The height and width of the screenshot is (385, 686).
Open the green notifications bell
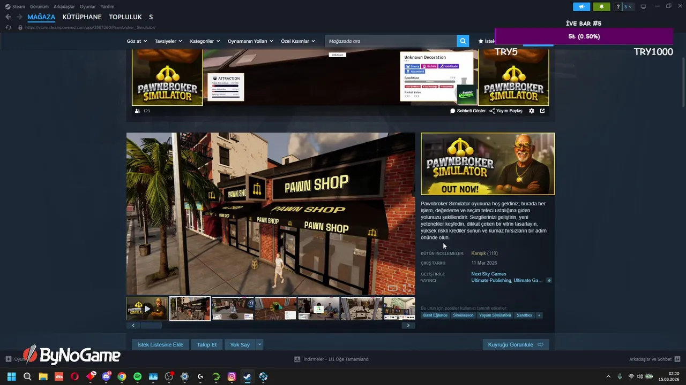point(601,7)
